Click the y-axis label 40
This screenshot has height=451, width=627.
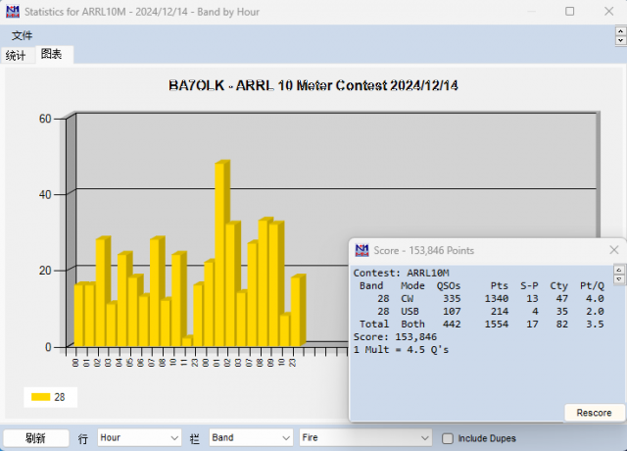(x=45, y=194)
